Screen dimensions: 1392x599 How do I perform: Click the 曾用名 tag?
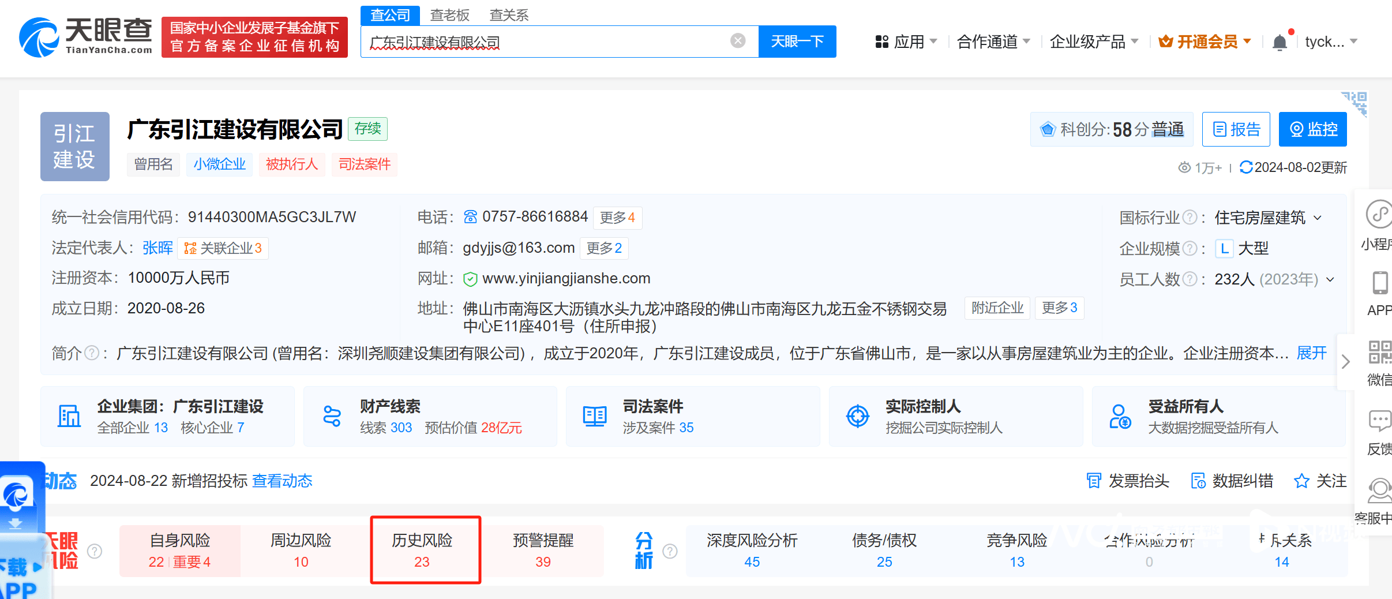(153, 164)
